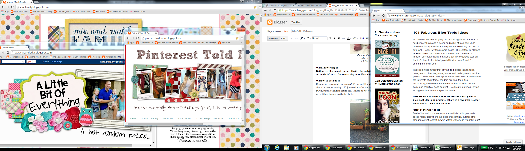Click the orange Blogger logo
Image resolution: width=525 pixels, height=151 pixels.
click(270, 22)
